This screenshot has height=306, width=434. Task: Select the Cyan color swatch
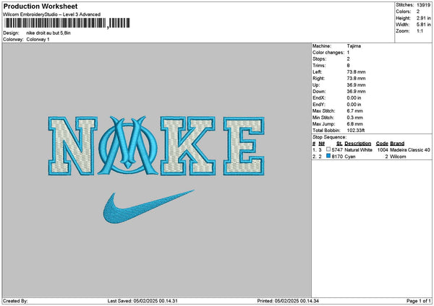pos(328,156)
